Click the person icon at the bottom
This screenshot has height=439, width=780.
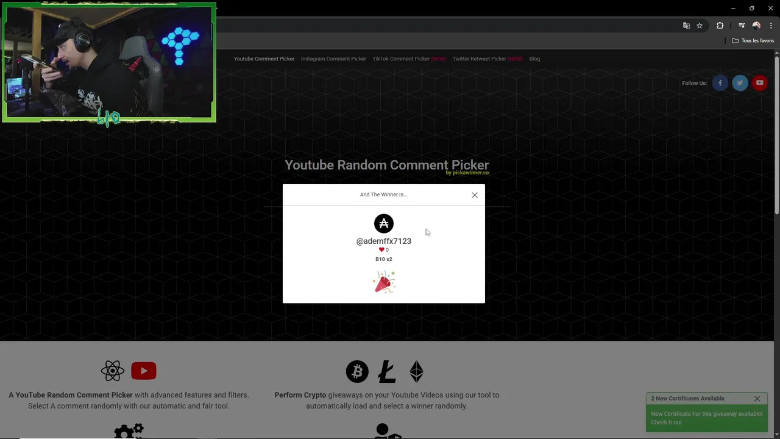(x=388, y=430)
